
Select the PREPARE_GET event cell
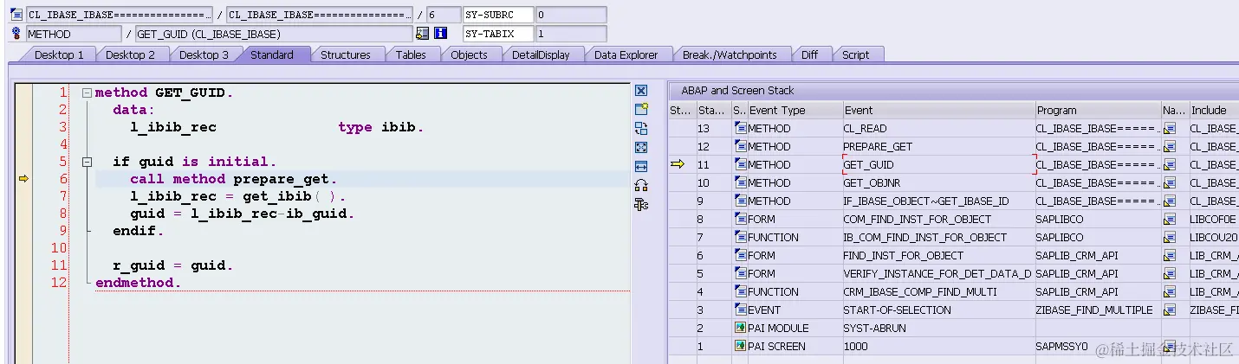pyautogui.click(x=939, y=146)
